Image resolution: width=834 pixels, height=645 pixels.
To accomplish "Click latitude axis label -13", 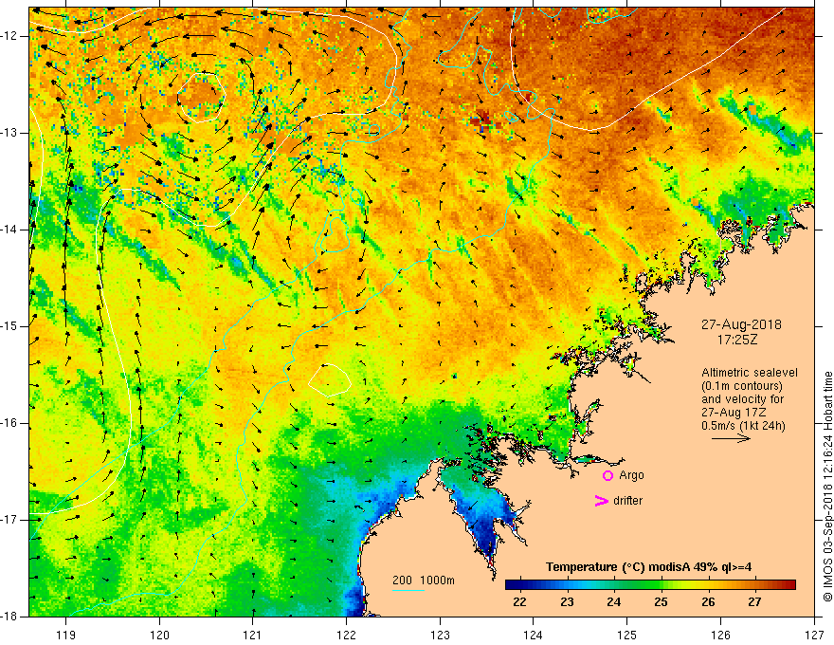I will pos(9,133).
